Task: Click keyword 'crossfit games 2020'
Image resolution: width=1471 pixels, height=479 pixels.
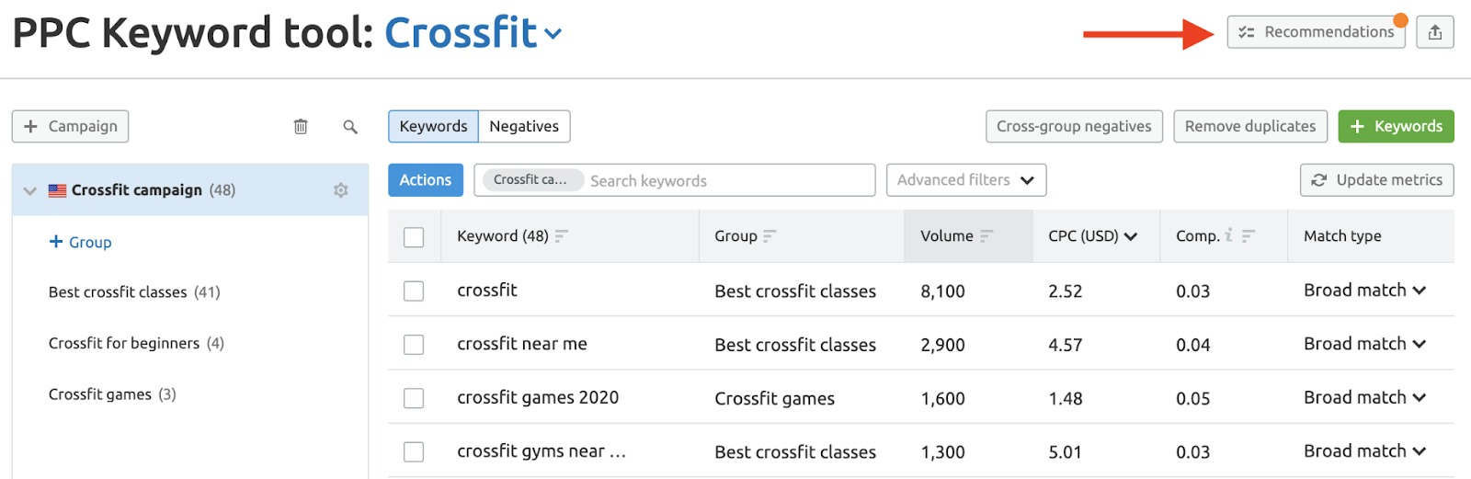Action: click(x=538, y=397)
